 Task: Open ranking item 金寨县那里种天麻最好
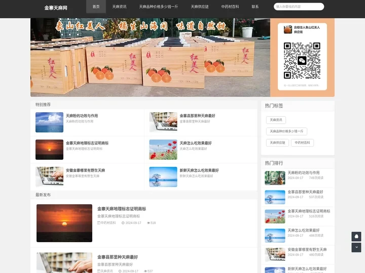coord(305,192)
